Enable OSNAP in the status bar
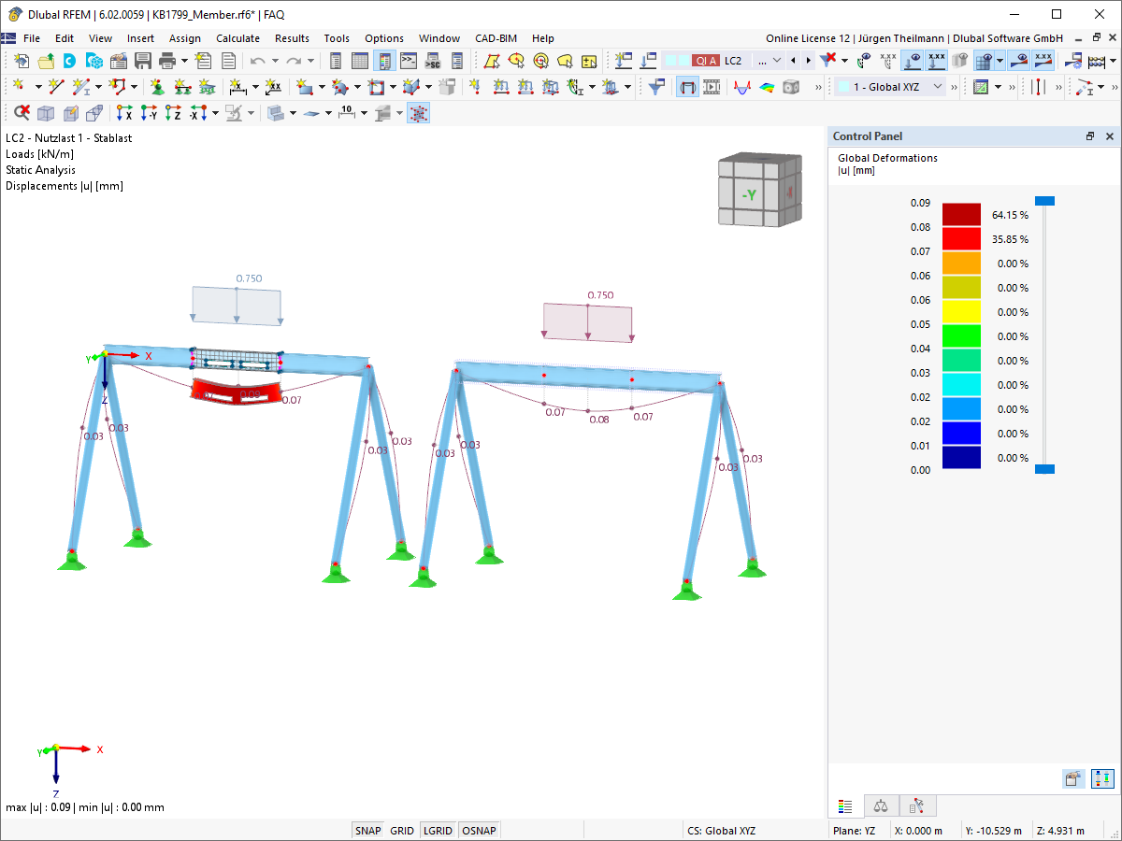The height and width of the screenshot is (841, 1122). [479, 830]
